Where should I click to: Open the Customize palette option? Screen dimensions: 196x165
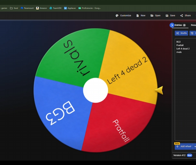click(x=123, y=15)
